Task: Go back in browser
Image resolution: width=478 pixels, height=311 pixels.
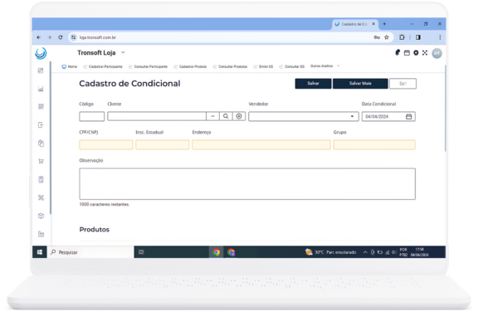Action: point(38,37)
